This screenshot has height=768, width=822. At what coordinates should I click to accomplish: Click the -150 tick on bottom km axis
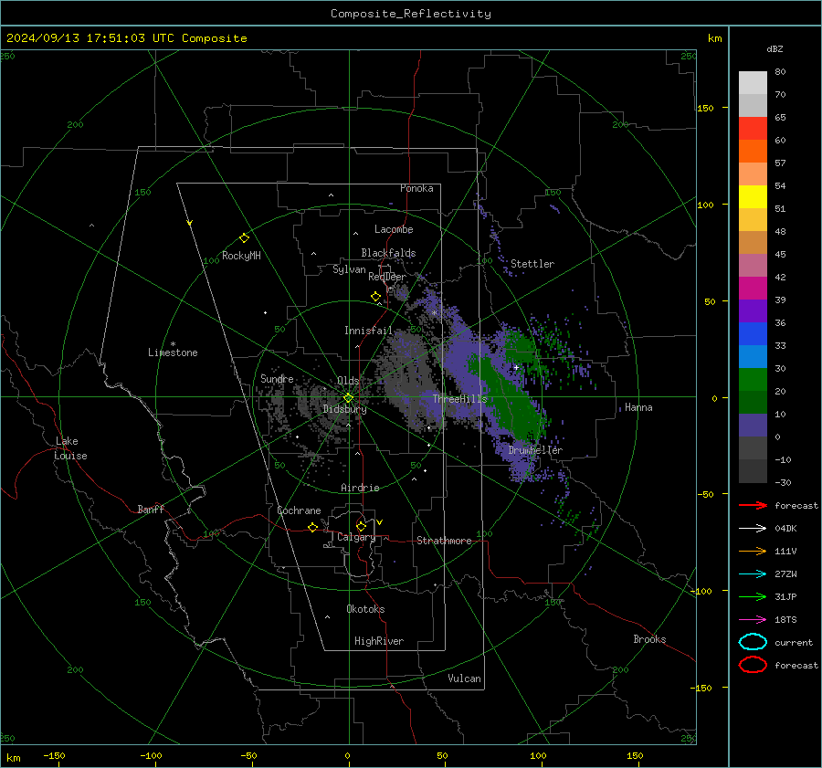pos(54,756)
